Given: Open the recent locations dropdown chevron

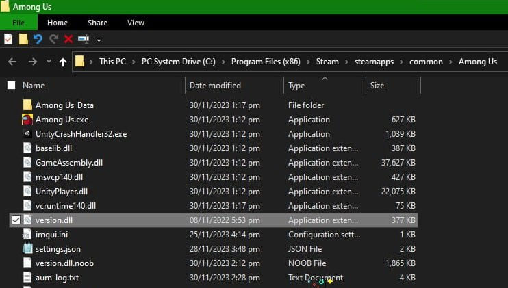Looking at the screenshot, I should click(49, 61).
